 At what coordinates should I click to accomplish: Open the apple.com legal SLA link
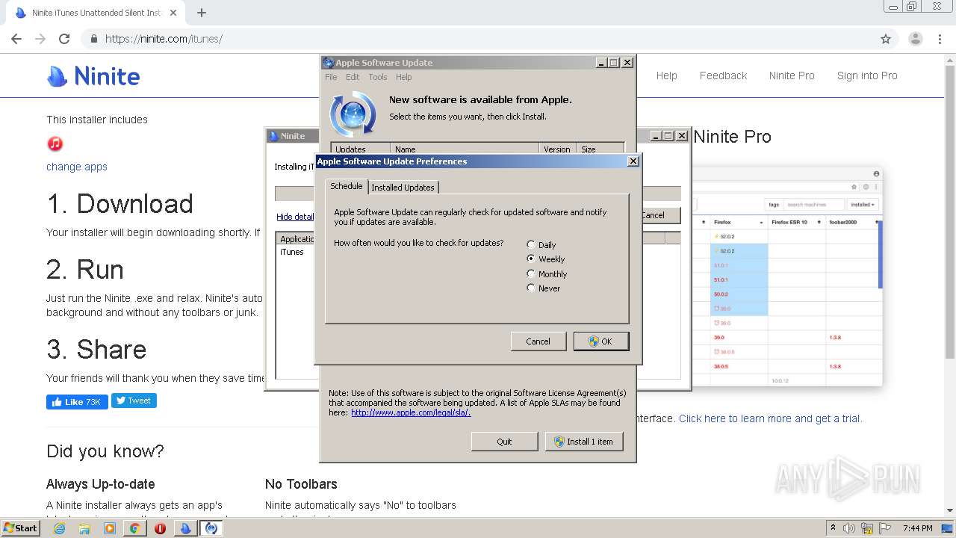pyautogui.click(x=411, y=412)
